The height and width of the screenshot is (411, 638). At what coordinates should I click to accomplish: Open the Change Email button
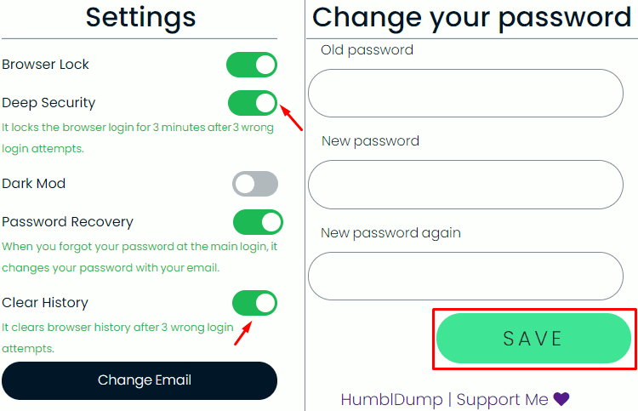pyautogui.click(x=140, y=380)
